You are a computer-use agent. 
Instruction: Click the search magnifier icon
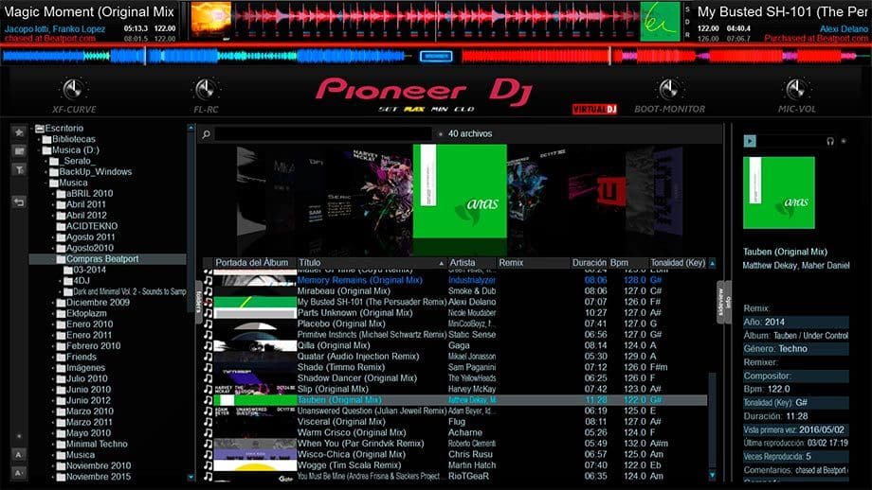tap(207, 133)
